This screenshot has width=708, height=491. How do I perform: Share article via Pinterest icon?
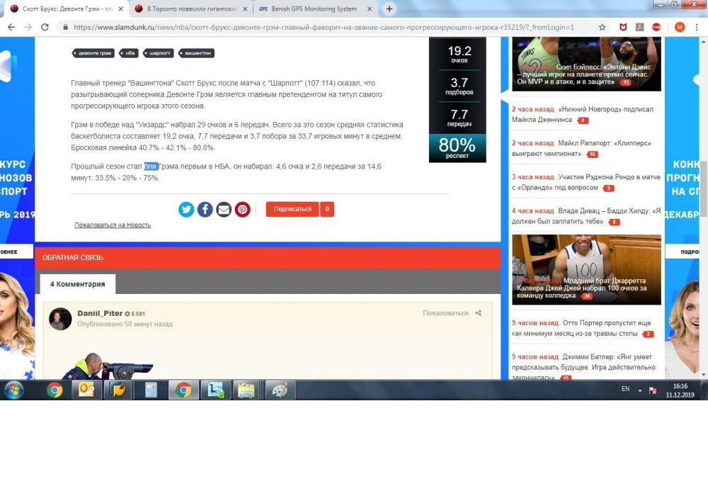click(x=243, y=209)
